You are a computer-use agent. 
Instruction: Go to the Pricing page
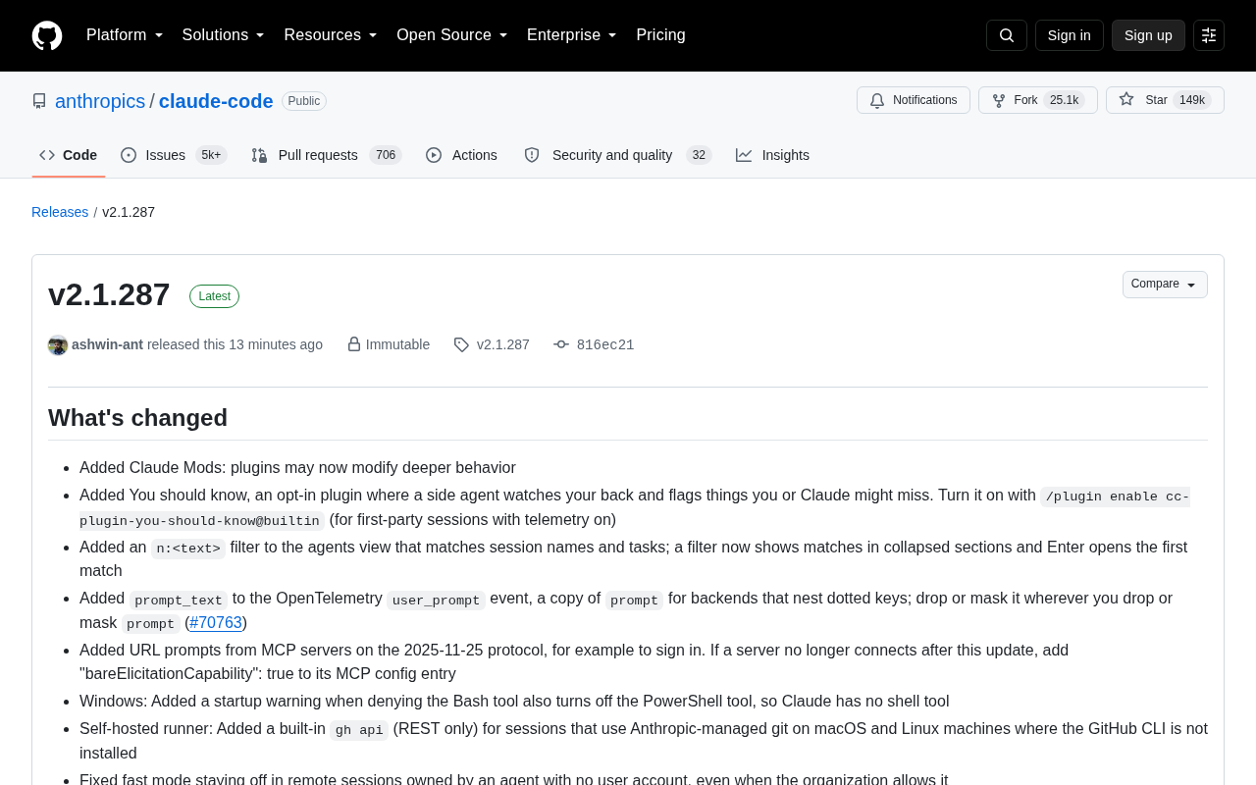click(660, 35)
